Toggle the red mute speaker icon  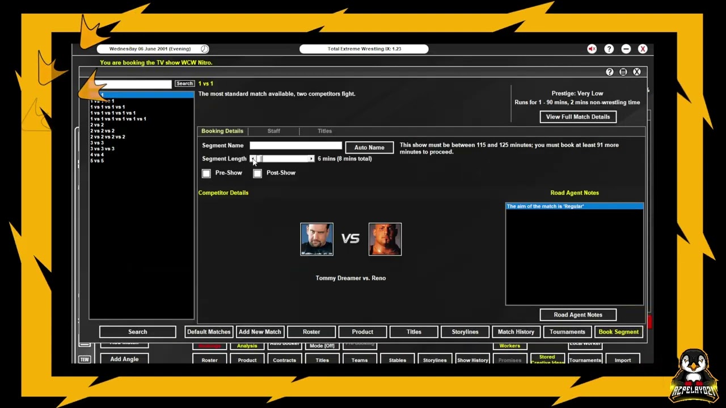pyautogui.click(x=592, y=49)
